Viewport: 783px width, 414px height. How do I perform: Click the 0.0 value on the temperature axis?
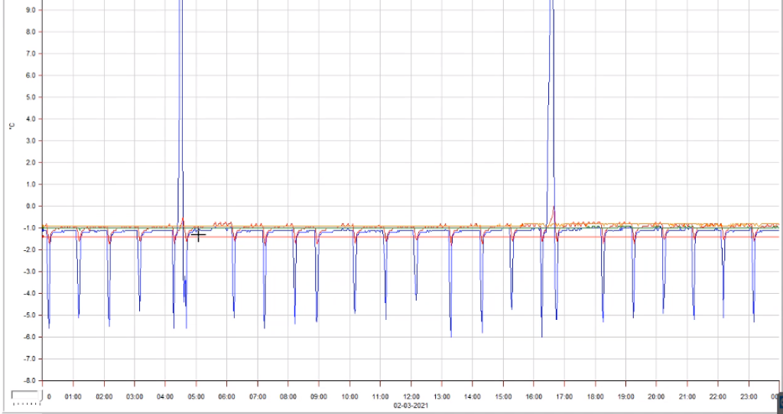pyautogui.click(x=32, y=206)
